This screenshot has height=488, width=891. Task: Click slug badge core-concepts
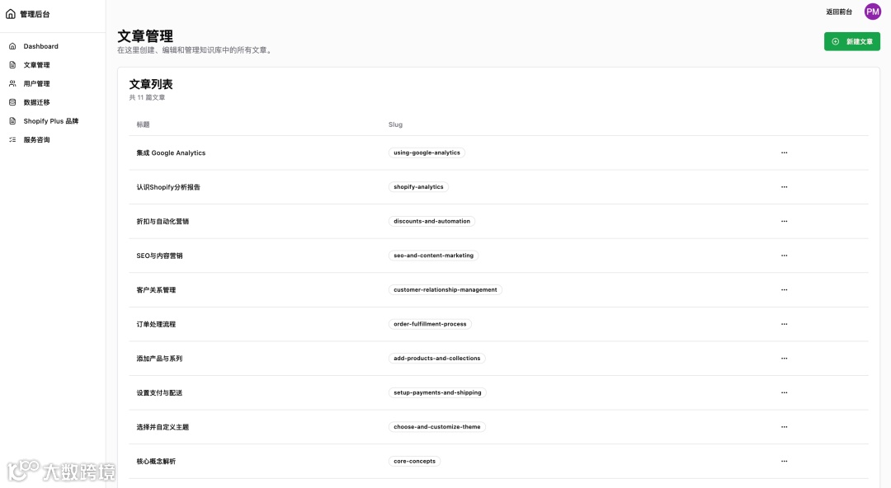414,462
